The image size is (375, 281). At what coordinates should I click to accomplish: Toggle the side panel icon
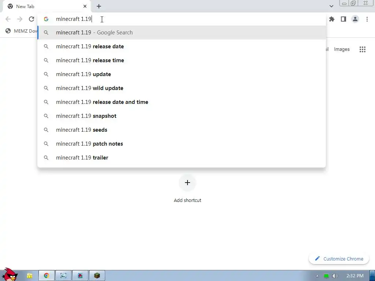(344, 19)
